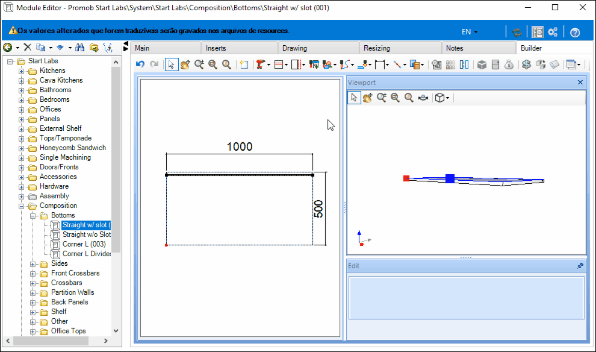The image size is (596, 352).
Task: Click the red diagonal line tool icon
Action: point(397,64)
